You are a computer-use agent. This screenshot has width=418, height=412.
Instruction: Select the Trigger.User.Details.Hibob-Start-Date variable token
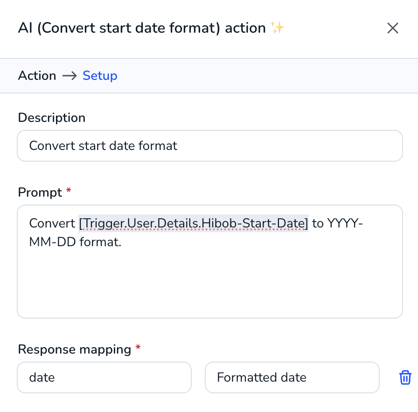coord(194,223)
